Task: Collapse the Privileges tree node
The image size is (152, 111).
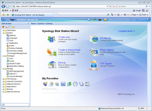Action: pyautogui.click(x=3, y=56)
